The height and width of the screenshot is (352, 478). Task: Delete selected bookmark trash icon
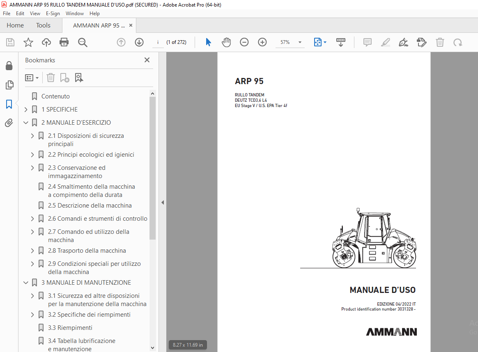tap(51, 78)
